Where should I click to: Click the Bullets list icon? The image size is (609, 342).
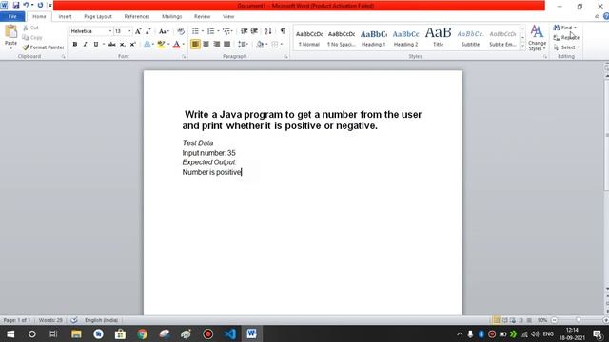point(195,31)
